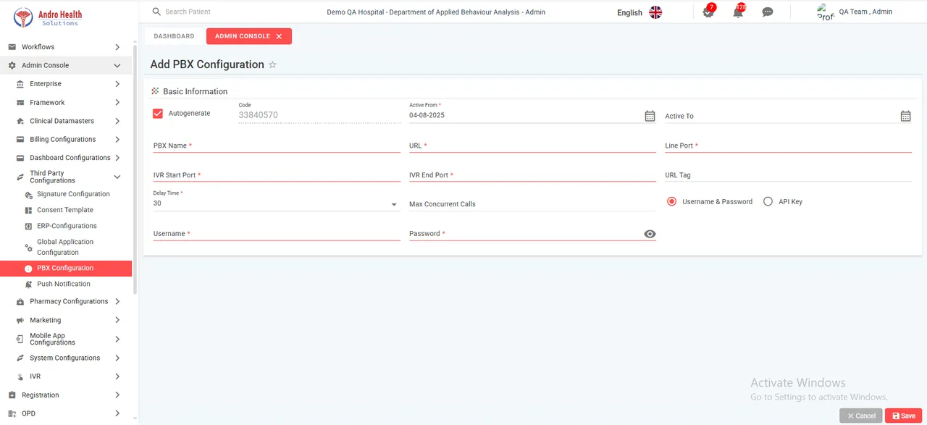Focus the PBX Name field

click(276, 146)
